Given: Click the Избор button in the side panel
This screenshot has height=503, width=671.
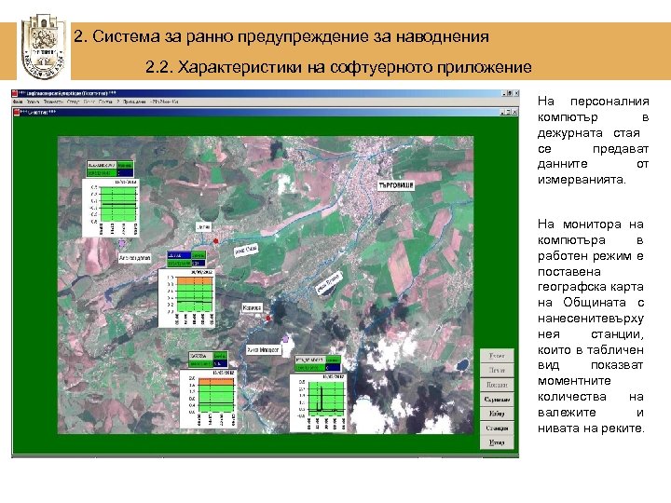Looking at the screenshot, I should [497, 414].
